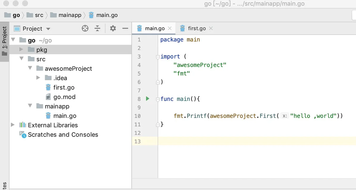Click the Locate/Select Opened File crosshair icon

point(85,28)
